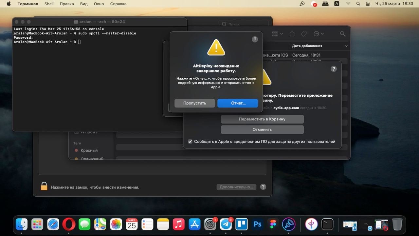This screenshot has height=236, width=419.
Task: Open Reminders from the Dock
Action: 147,225
